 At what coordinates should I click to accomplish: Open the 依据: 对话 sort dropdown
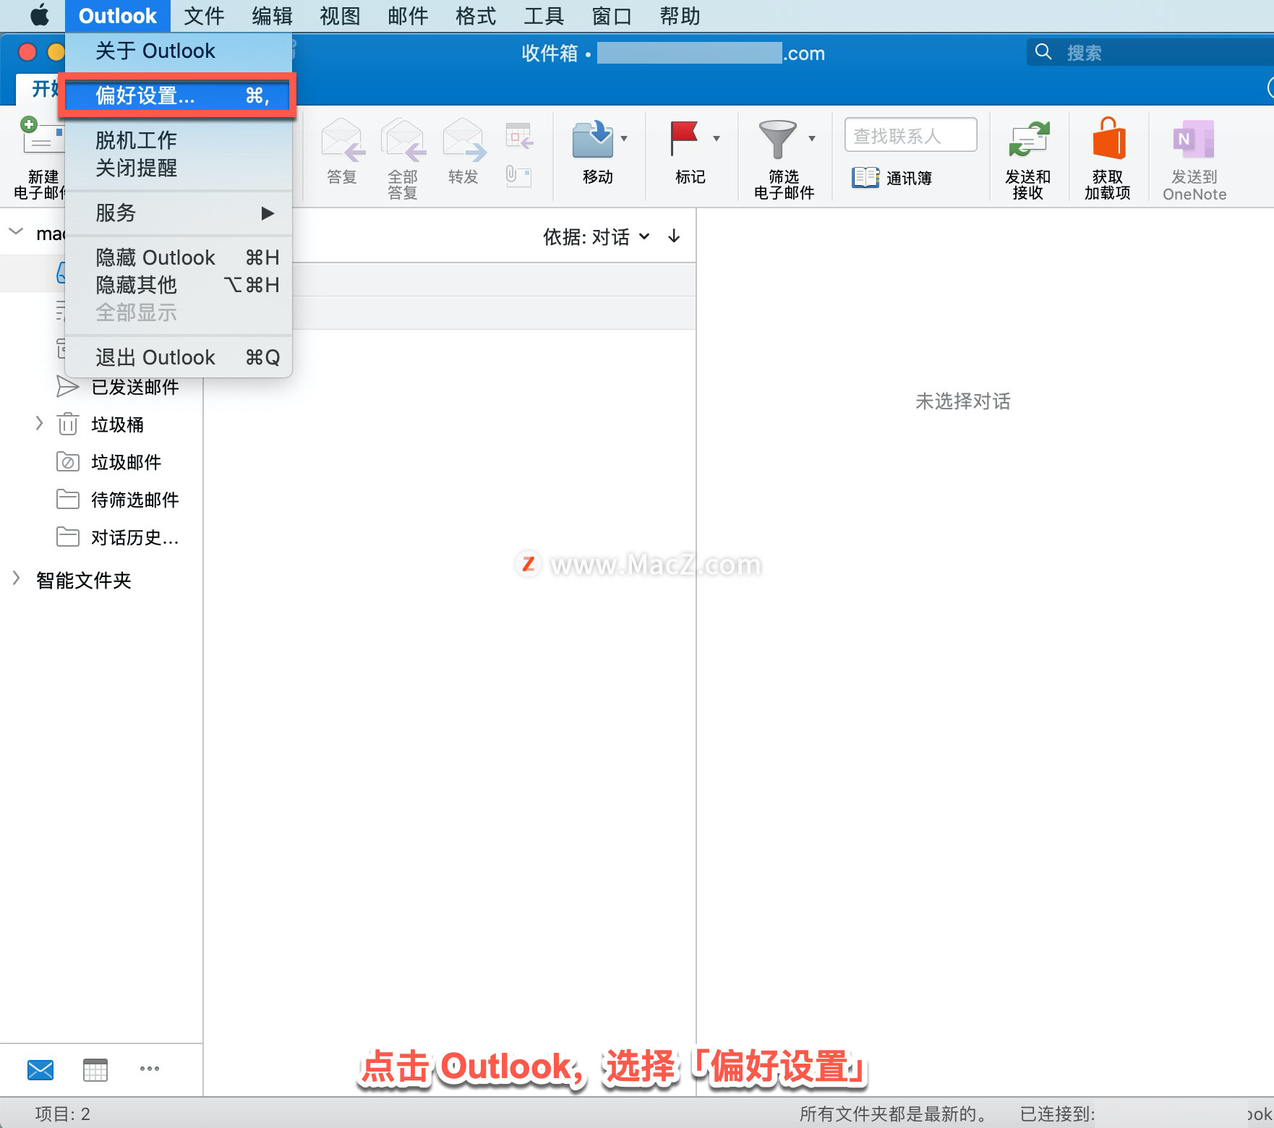(x=597, y=236)
